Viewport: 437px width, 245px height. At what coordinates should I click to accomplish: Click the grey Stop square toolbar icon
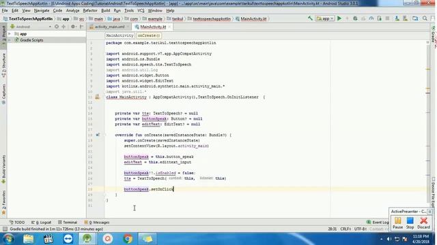[387, 18]
